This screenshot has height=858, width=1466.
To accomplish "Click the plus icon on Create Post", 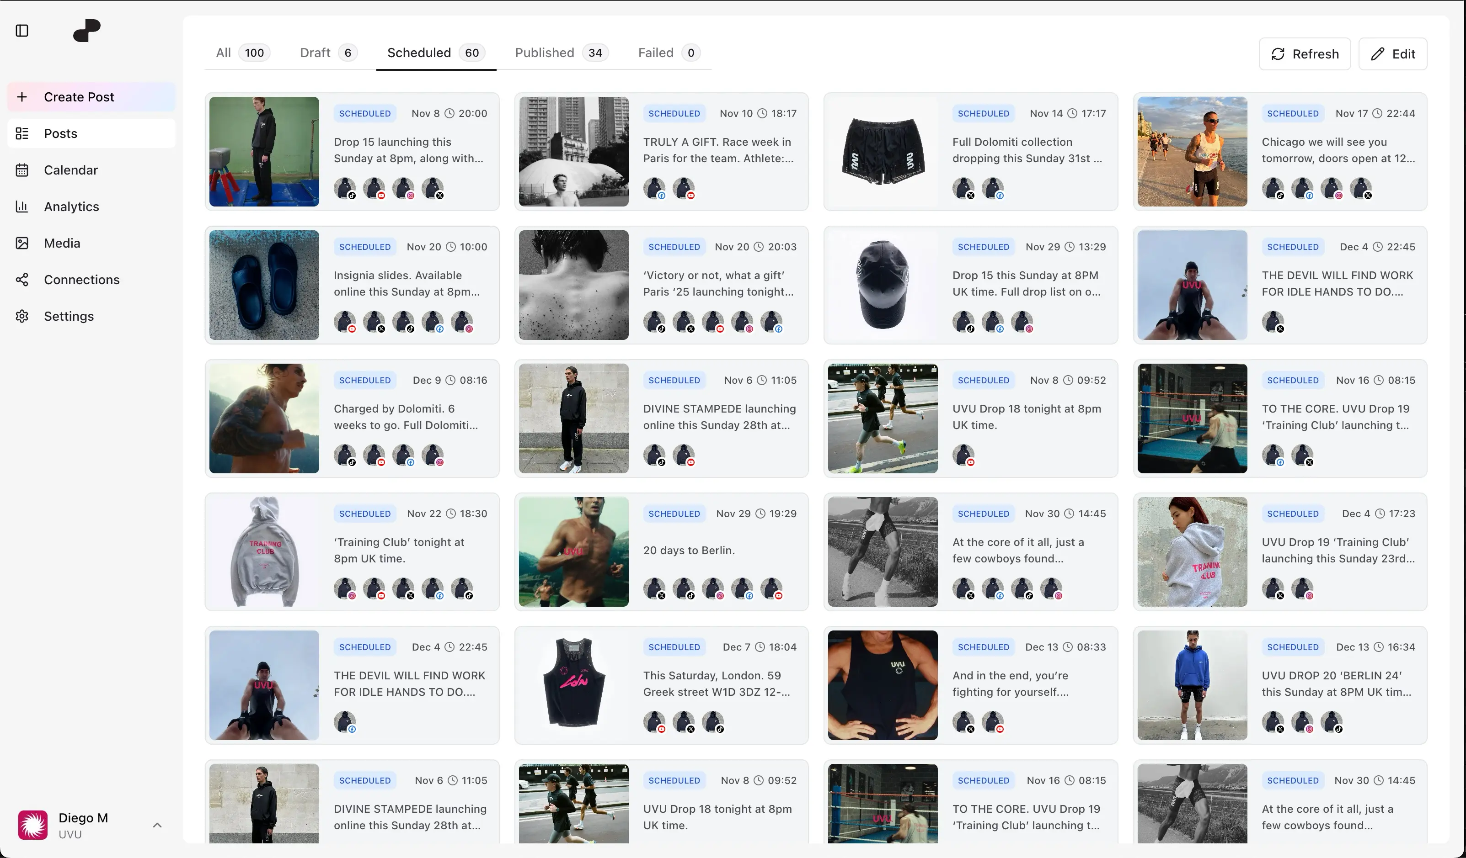I will pos(22,97).
